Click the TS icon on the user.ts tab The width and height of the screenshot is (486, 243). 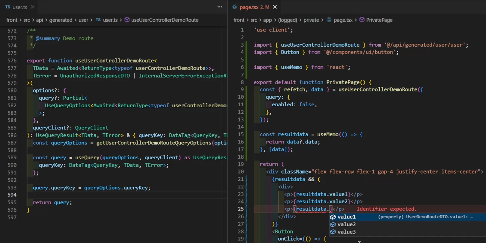click(7, 7)
